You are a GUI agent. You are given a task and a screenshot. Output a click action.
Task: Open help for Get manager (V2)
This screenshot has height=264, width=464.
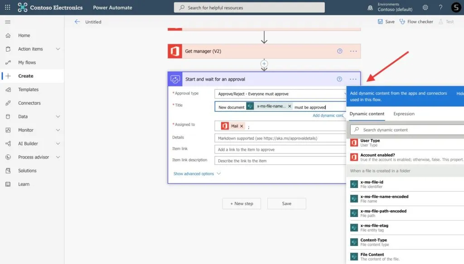[x=340, y=51]
